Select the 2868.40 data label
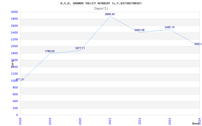Screen dimensions: 202x126 [110, 14]
